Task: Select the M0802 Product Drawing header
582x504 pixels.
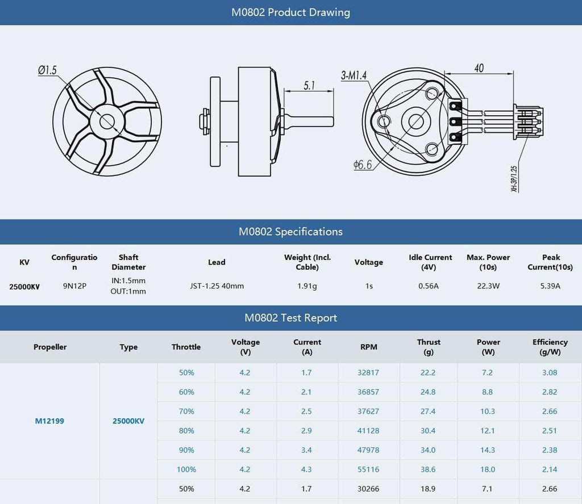Action: click(290, 12)
